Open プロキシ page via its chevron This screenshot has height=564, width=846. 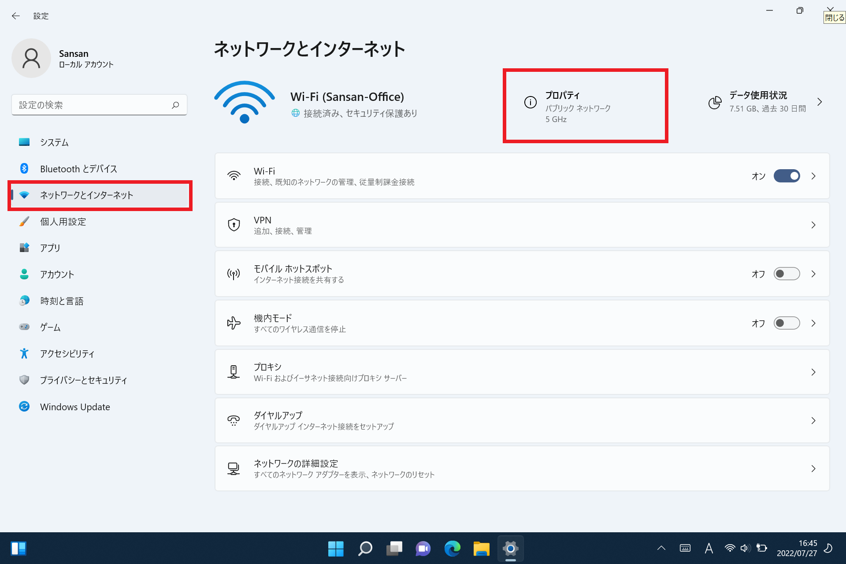pos(813,372)
